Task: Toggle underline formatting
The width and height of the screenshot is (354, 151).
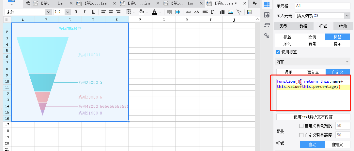Action: pos(93,12)
